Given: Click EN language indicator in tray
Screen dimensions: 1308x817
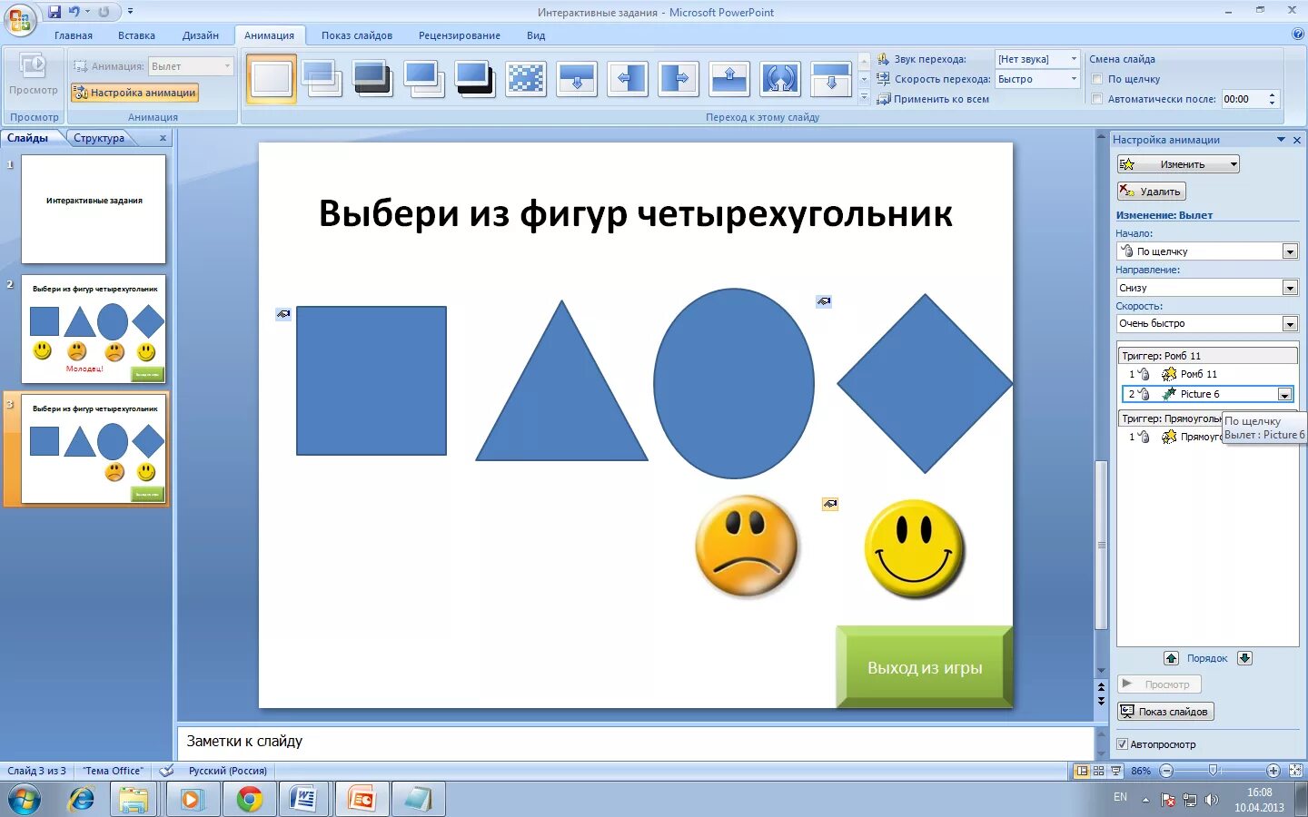Looking at the screenshot, I should point(1120,797).
